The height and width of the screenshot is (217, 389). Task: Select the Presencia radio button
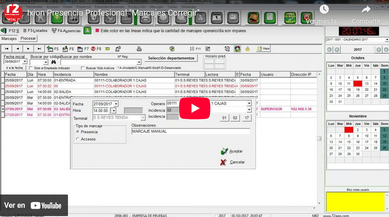(x=78, y=132)
